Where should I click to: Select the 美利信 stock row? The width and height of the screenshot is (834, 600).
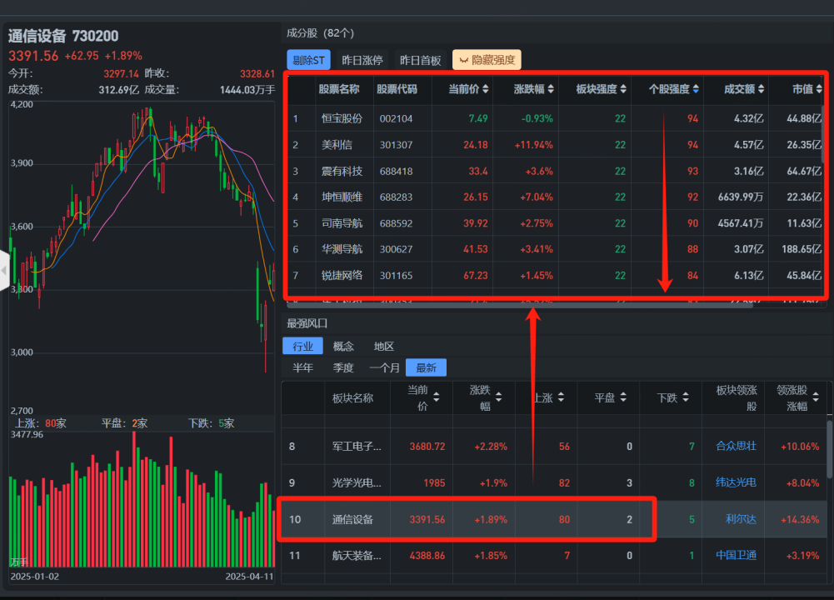555,144
